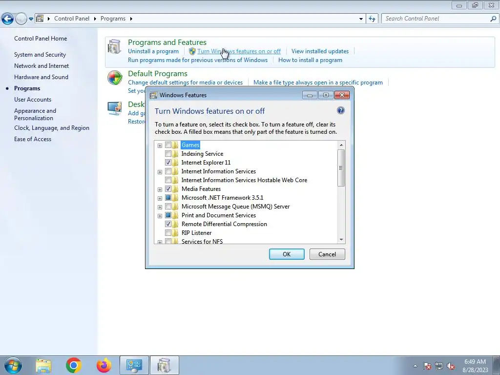Click the Internet Explorer 11 folder icon
Screen dimensions: 500x375
(175, 162)
